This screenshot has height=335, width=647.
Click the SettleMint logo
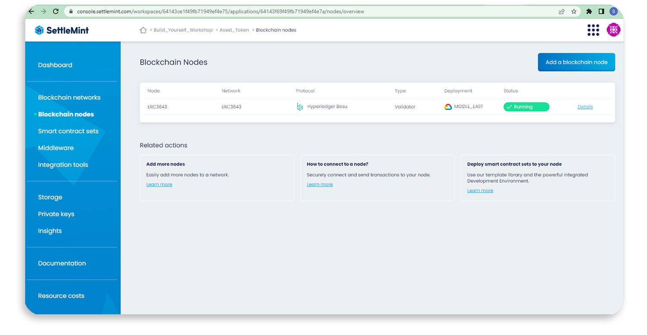62,30
